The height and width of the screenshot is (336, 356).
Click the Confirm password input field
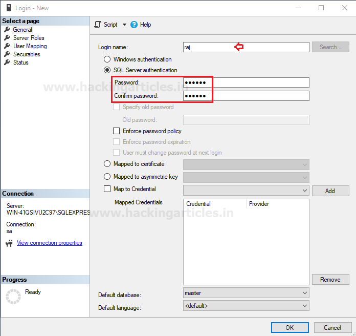(246, 96)
